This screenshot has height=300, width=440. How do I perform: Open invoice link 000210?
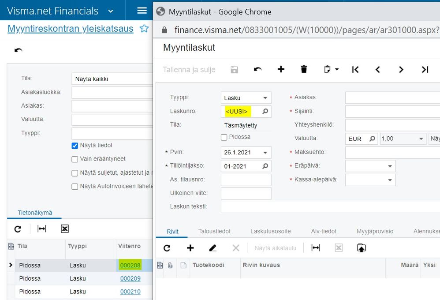130,292
